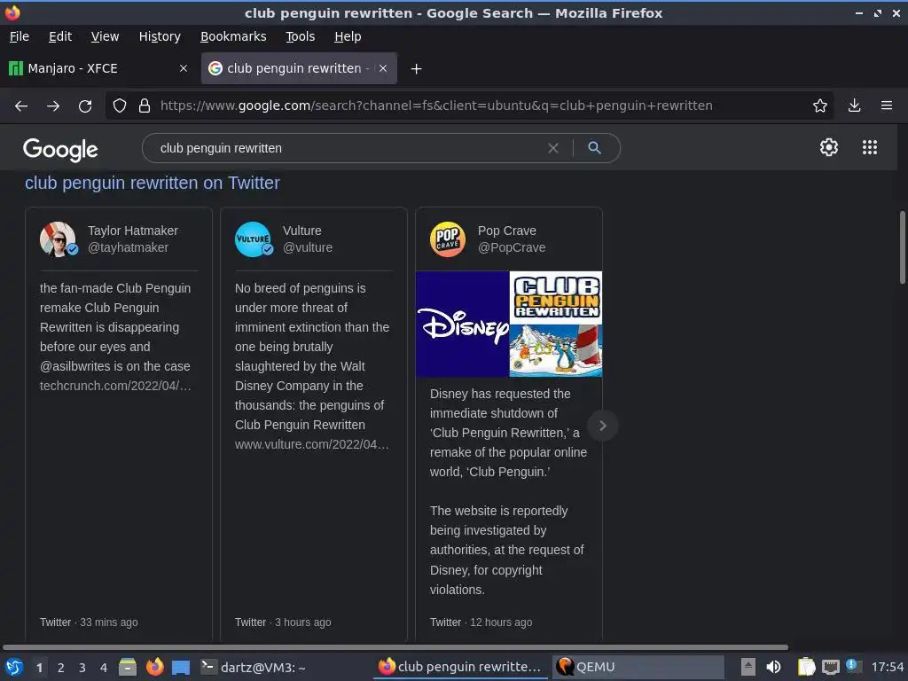
Task: Click the Google search magnifier button
Action: [594, 148]
